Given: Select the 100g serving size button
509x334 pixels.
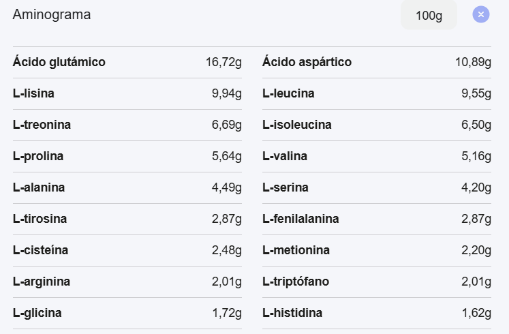Looking at the screenshot, I should click(x=429, y=15).
